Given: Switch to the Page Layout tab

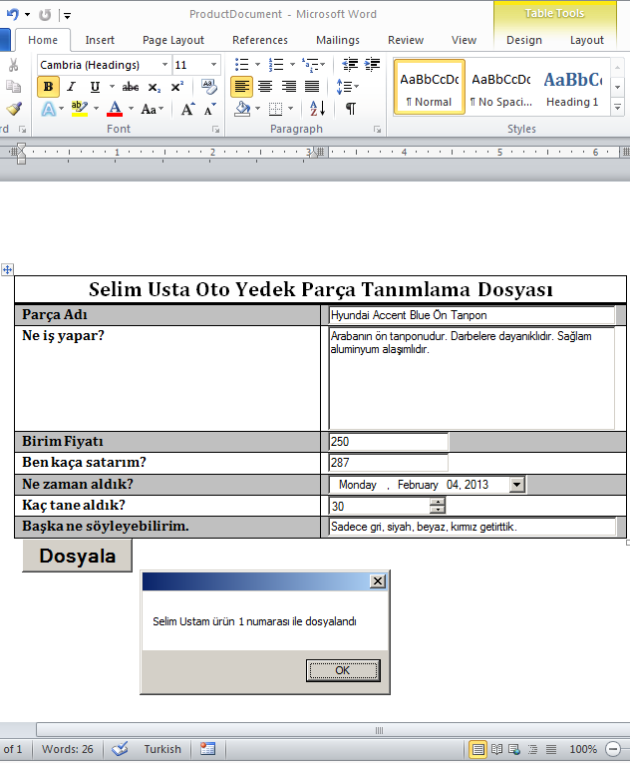Looking at the screenshot, I should click(x=172, y=40).
